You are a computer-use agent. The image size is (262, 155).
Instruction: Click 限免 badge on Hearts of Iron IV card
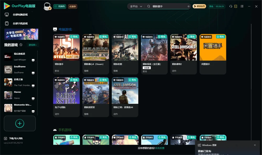[x=103, y=37]
